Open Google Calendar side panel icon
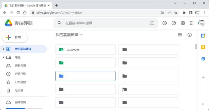This screenshot has height=110, width=209. click(203, 36)
